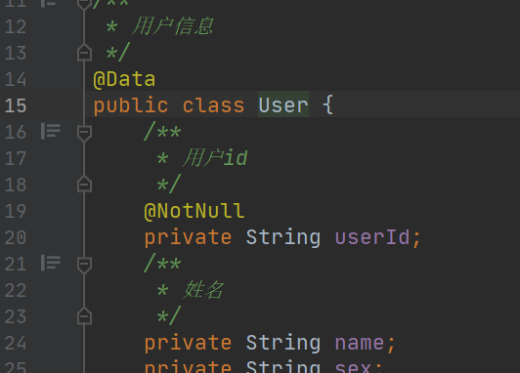Viewport: 520px width, 373px height.
Task: Click the String type on line 24
Action: (x=283, y=343)
